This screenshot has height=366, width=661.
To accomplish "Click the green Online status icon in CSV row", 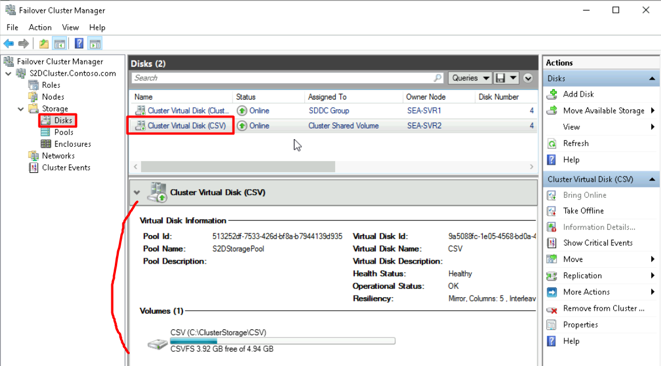I will [242, 126].
